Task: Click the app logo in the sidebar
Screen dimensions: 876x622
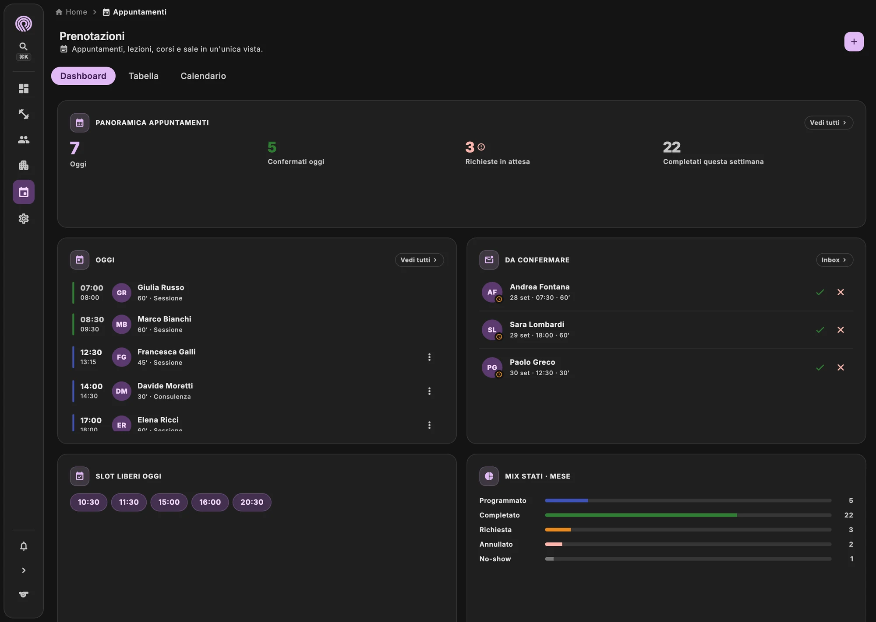Action: [x=24, y=24]
